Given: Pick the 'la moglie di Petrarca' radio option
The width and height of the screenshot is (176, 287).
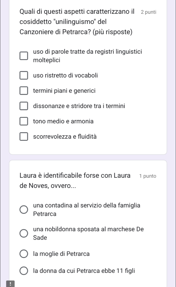Looking at the screenshot, I should coord(24,254).
